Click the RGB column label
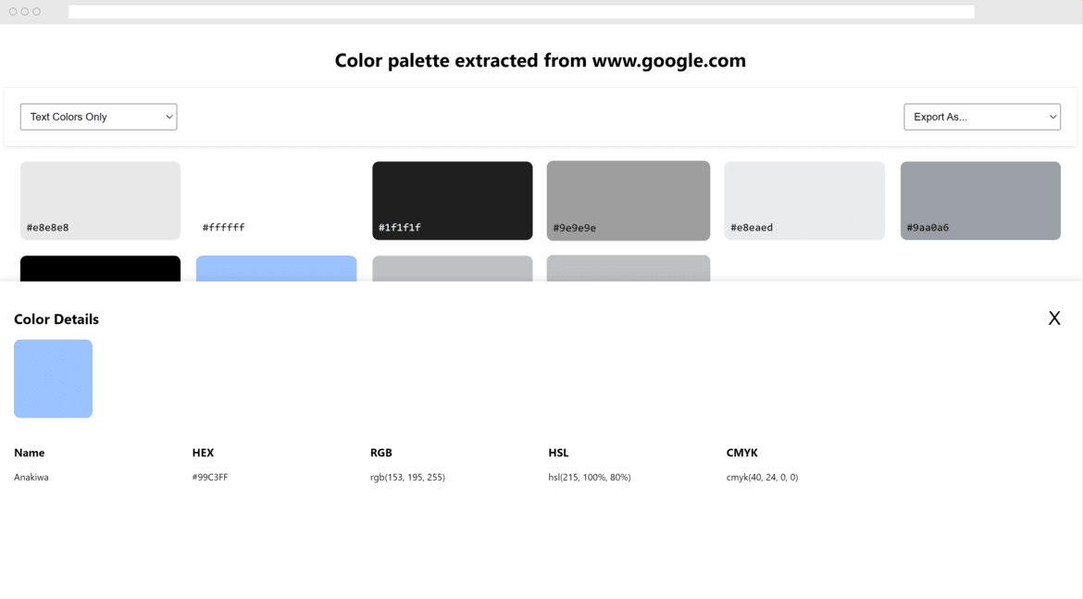Viewport: 1083px width, 599px height. pos(381,454)
